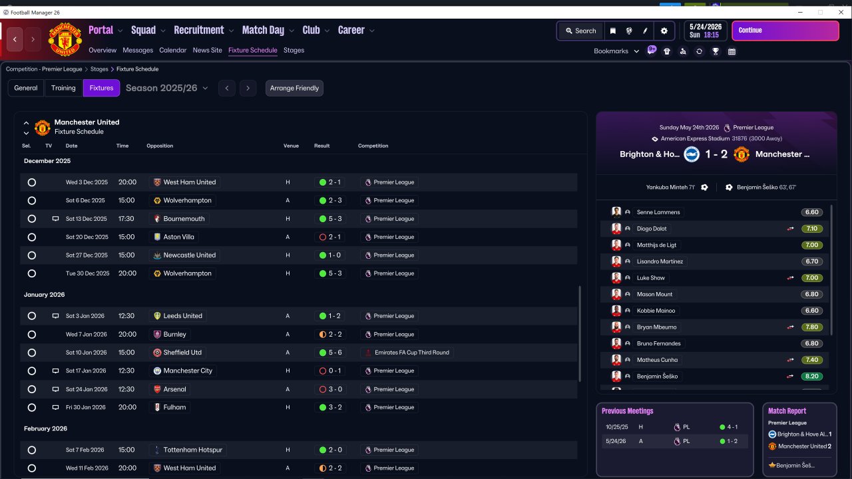Click the TV icon on the Leeds United row
The image size is (852, 479).
(55, 316)
